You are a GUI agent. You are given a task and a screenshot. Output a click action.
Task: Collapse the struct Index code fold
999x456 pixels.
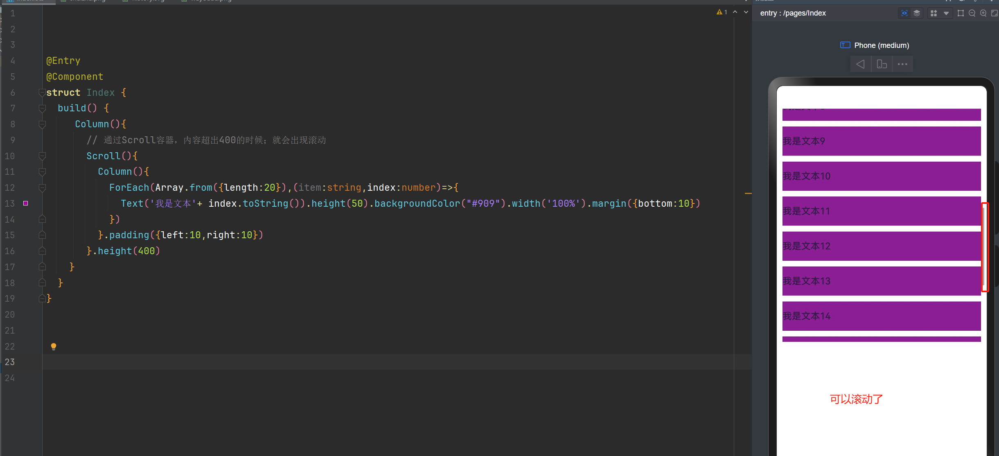click(42, 93)
